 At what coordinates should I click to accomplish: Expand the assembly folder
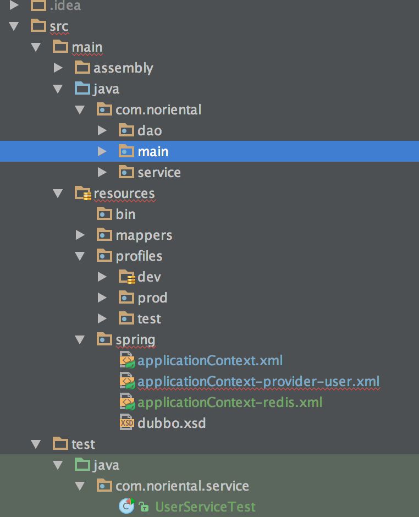(x=58, y=68)
